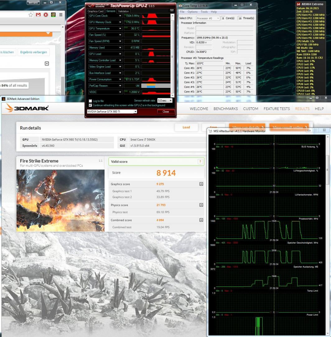Open the GPU Memory Clock sensor dropdown
This screenshot has height=337, width=331.
click(120, 22)
